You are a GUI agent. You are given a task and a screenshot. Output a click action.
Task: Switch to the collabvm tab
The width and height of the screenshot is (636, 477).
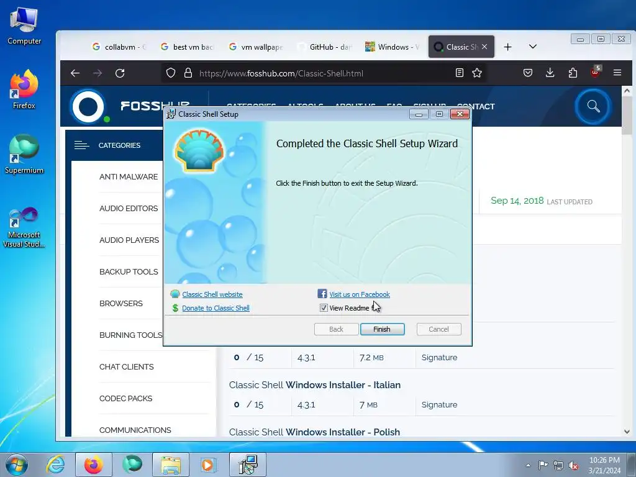pyautogui.click(x=119, y=47)
